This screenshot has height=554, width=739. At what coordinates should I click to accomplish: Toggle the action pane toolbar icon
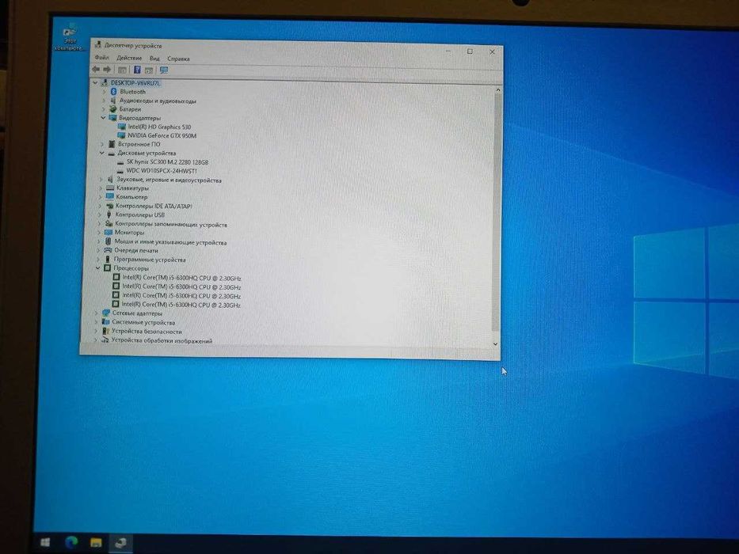tap(149, 70)
